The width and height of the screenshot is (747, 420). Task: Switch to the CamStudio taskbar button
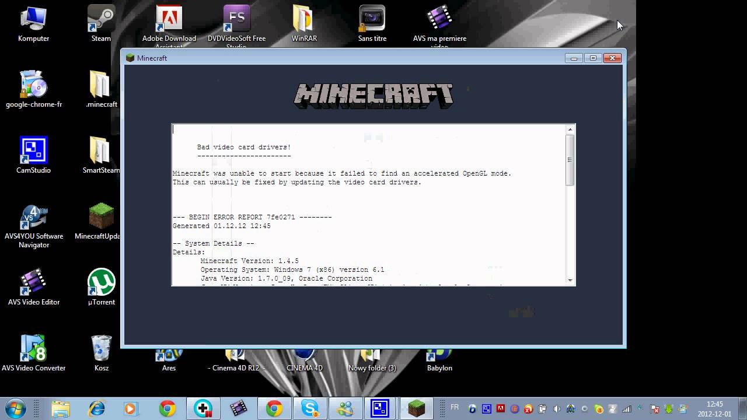pos(381,408)
